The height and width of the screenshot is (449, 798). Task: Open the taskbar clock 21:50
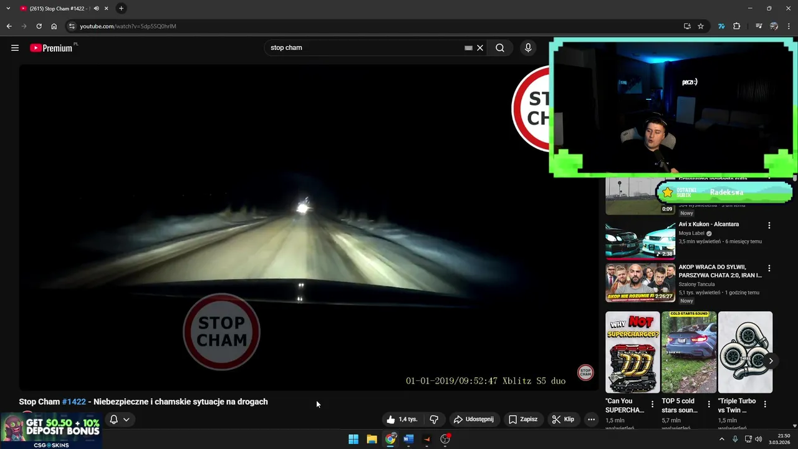click(780, 439)
